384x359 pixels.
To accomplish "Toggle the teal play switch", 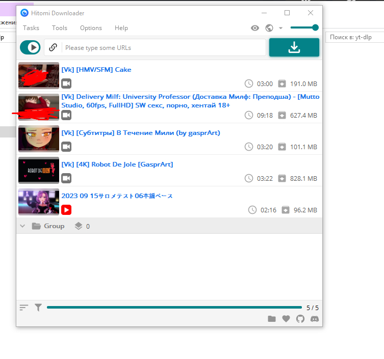I will (30, 47).
